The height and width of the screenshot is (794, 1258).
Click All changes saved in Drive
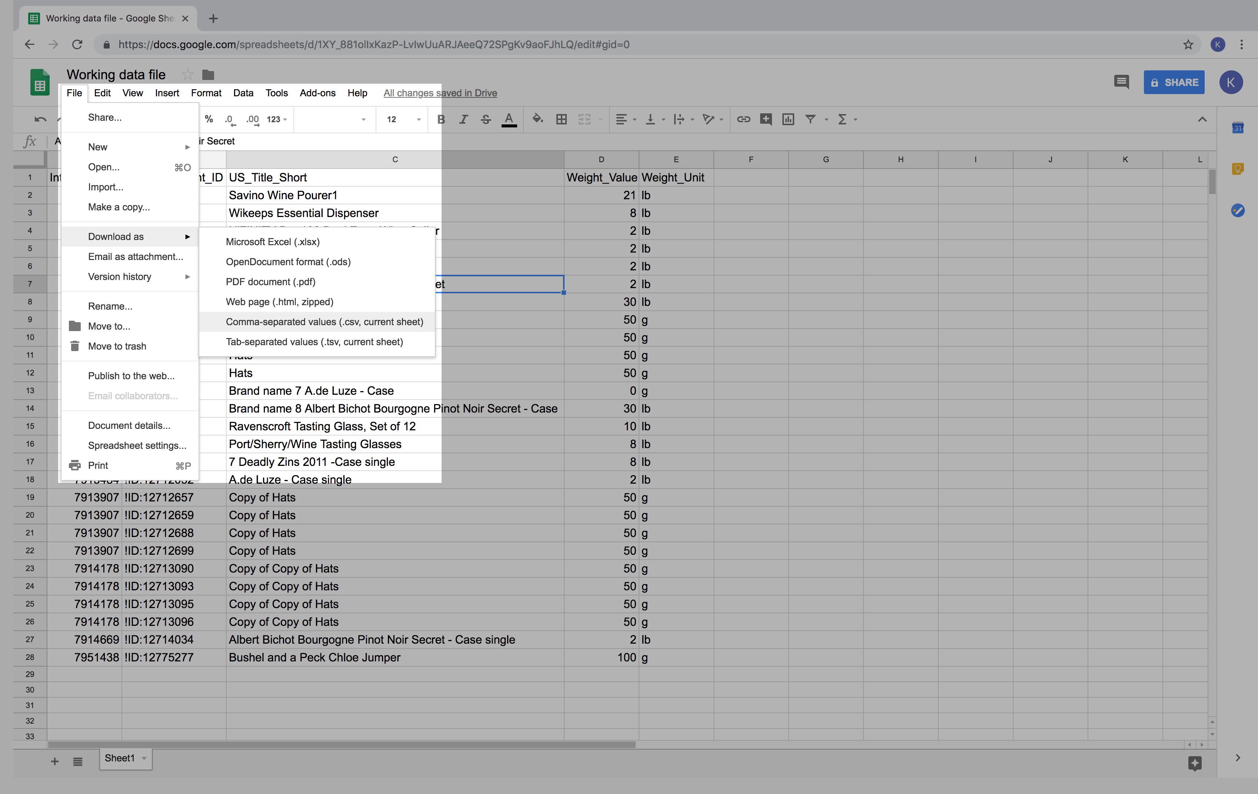tap(440, 93)
